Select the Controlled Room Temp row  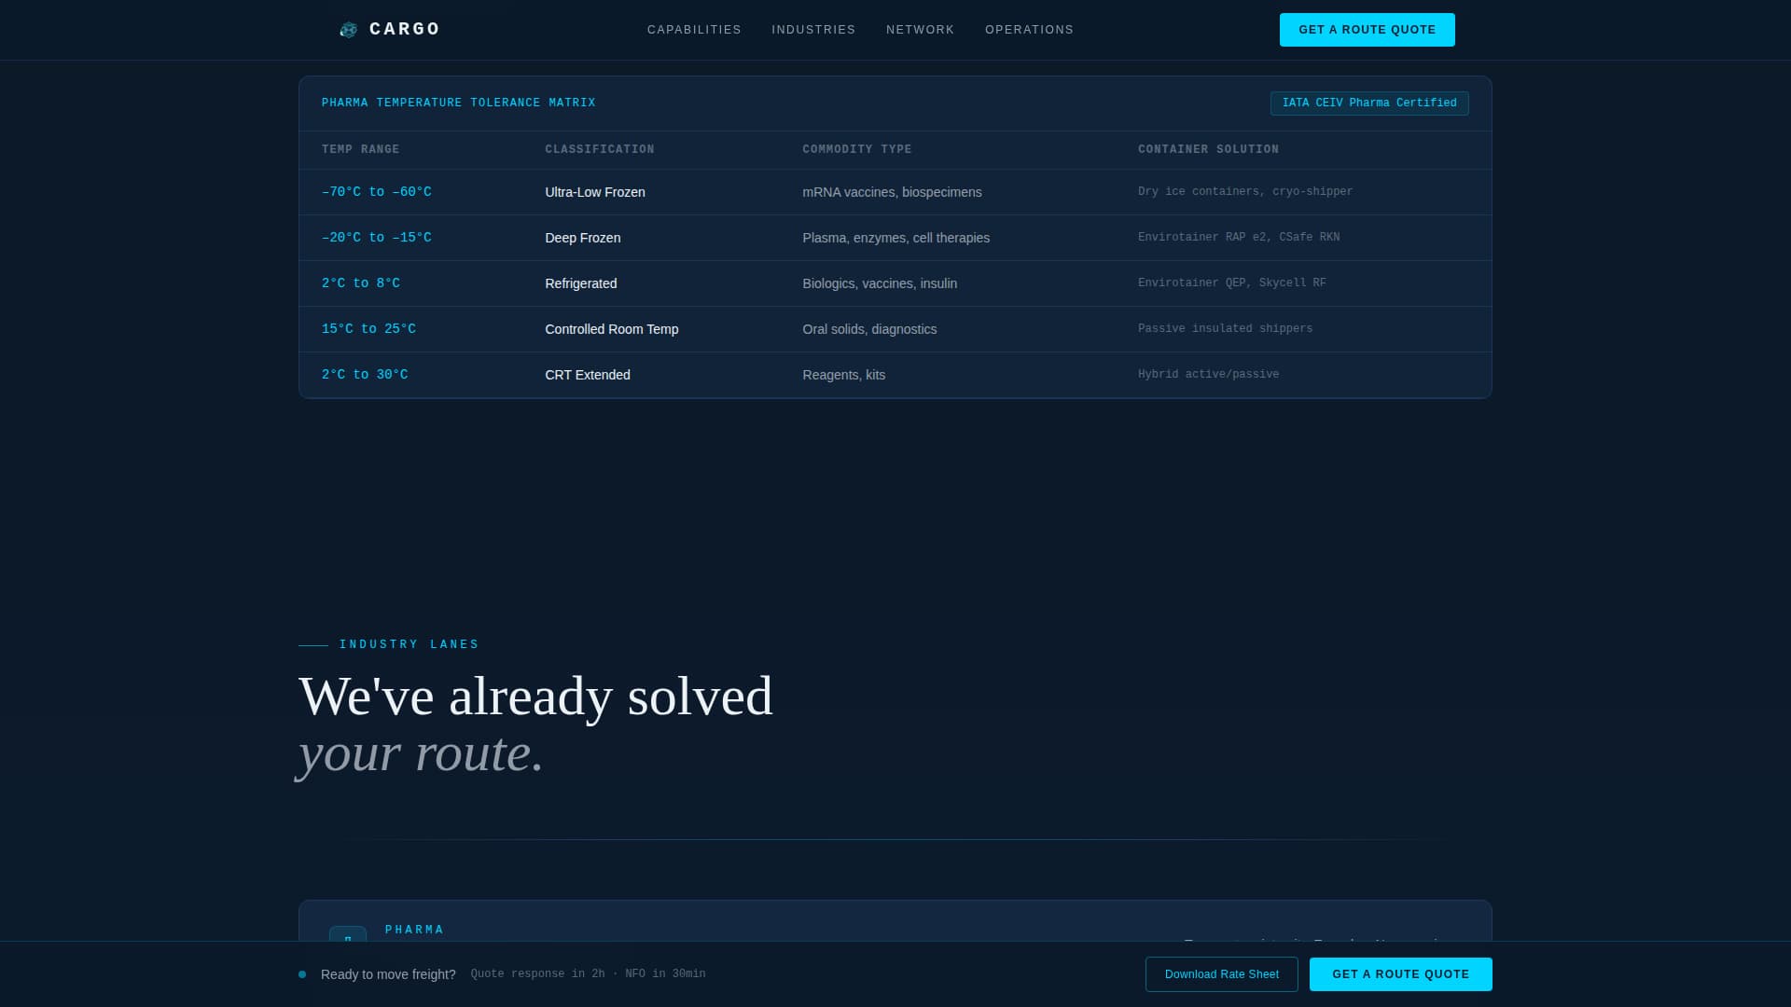(x=611, y=328)
